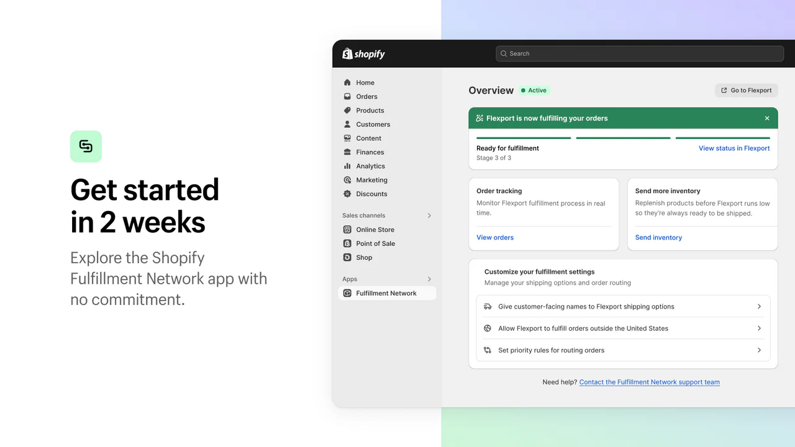Open Set priority rules for routing orders
Screen dimensions: 795x447
tap(623, 350)
